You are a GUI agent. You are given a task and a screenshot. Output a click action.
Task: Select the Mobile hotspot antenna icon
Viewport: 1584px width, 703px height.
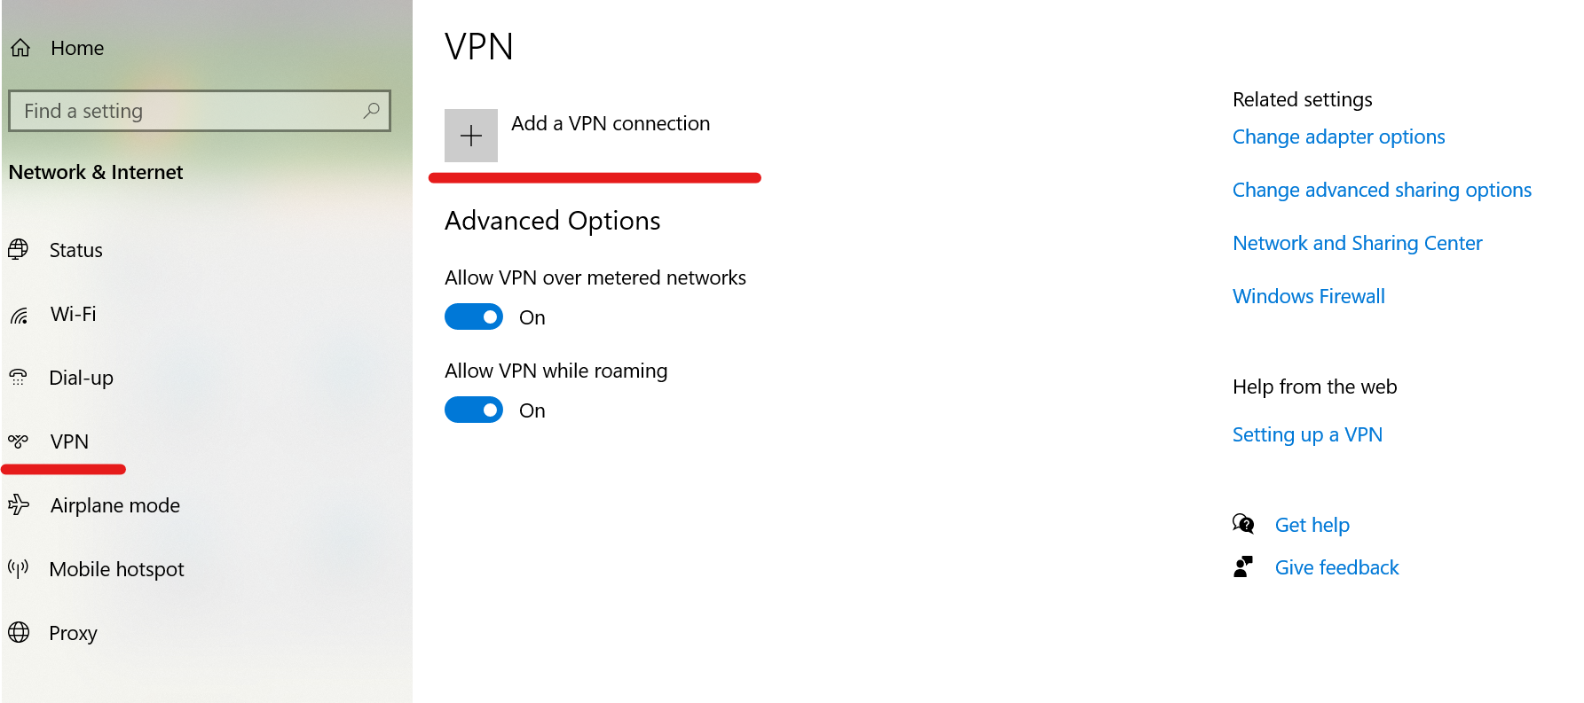[x=19, y=568]
